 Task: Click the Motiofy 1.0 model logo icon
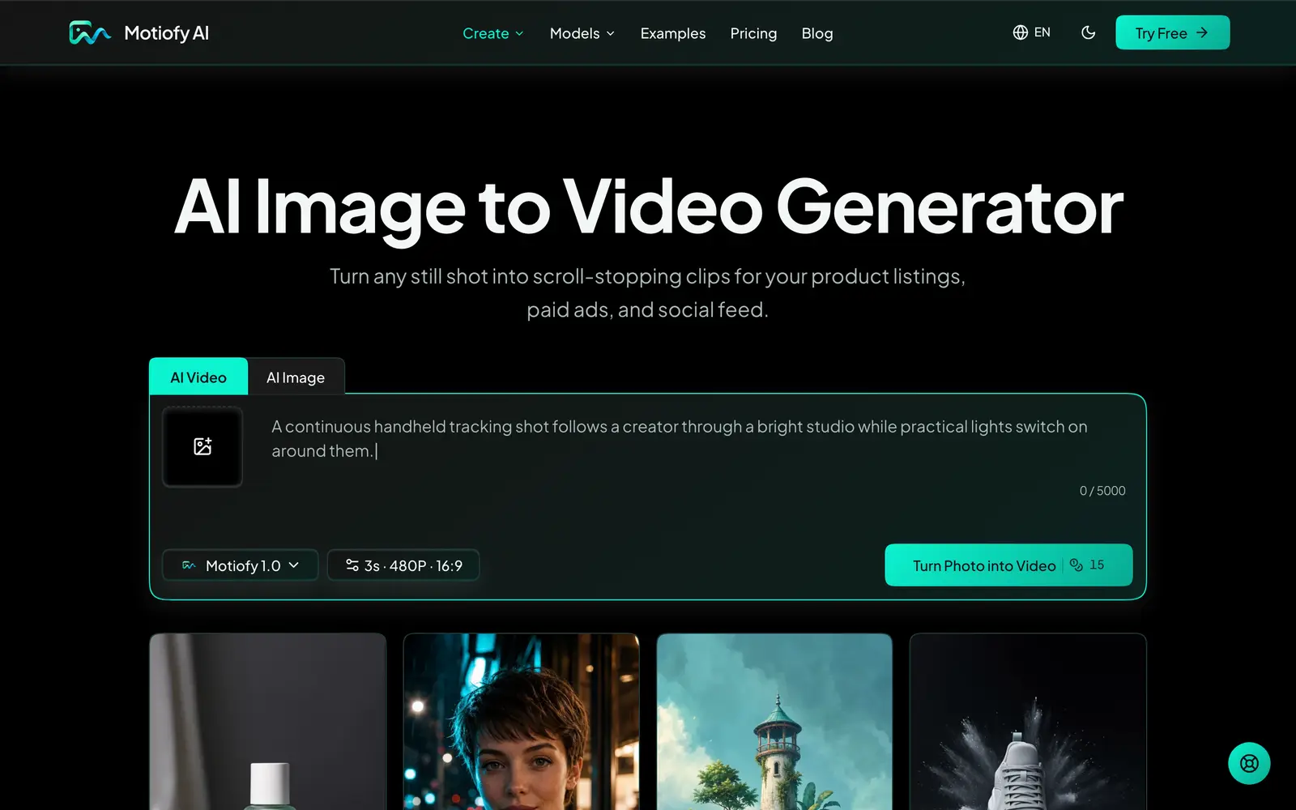click(x=189, y=565)
